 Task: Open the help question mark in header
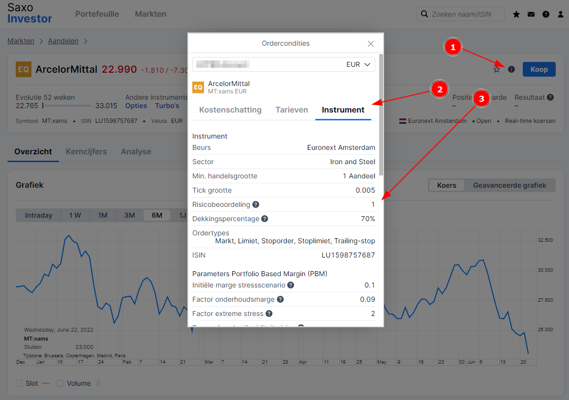(546, 14)
